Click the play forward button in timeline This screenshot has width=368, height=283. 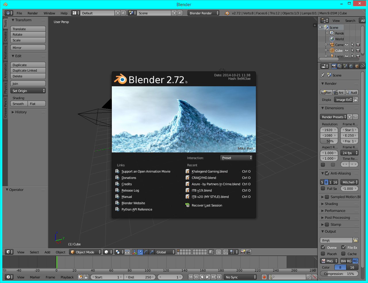[208, 277]
